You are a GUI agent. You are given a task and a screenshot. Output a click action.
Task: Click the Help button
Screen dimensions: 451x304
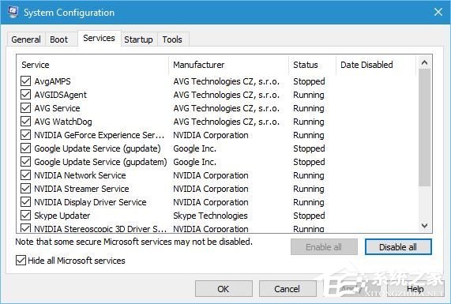415,289
